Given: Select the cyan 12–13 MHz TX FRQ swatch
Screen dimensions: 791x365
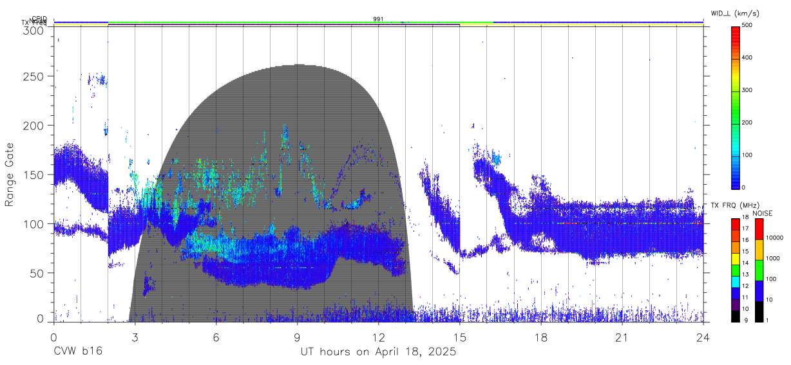Looking at the screenshot, I should (x=735, y=282).
